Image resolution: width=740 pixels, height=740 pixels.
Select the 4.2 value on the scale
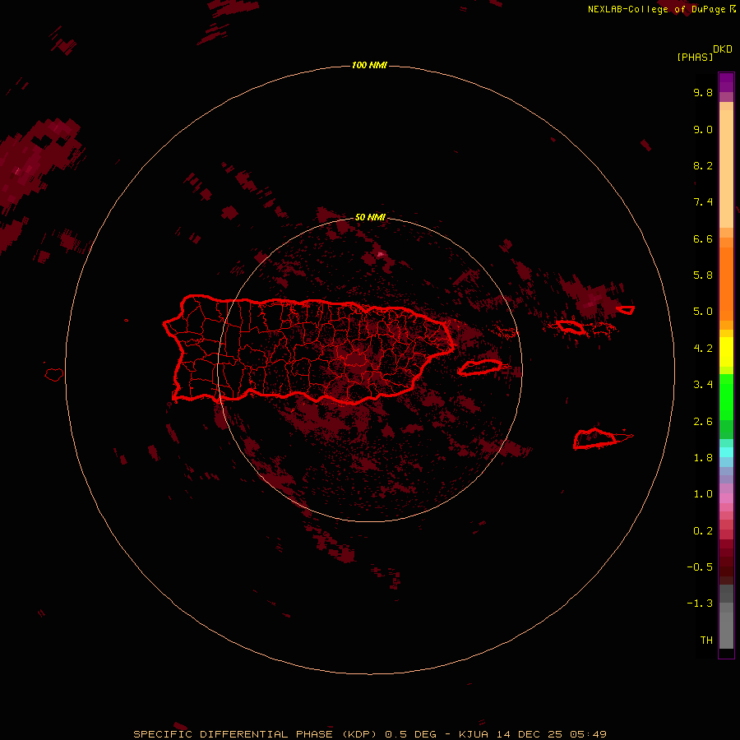(x=703, y=348)
